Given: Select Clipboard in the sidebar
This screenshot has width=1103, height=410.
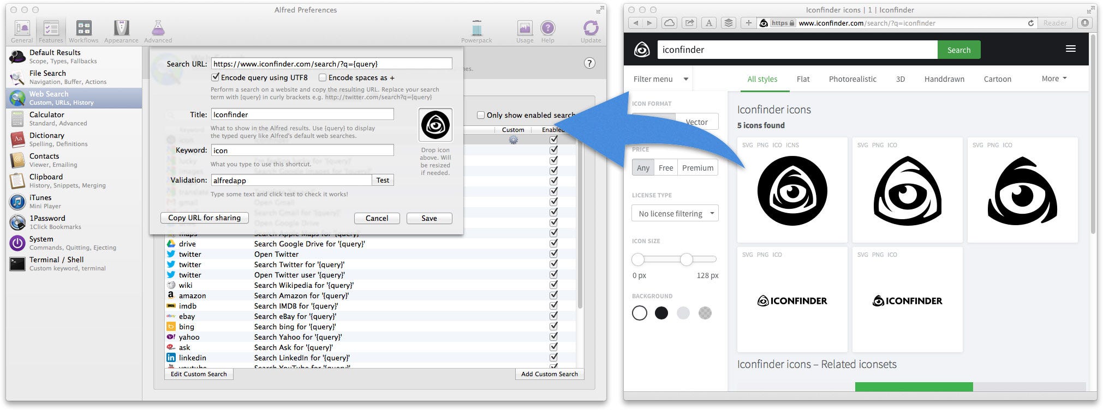Looking at the screenshot, I should click(x=74, y=181).
